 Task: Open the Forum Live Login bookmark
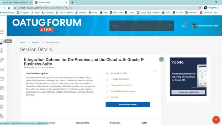[208, 12]
